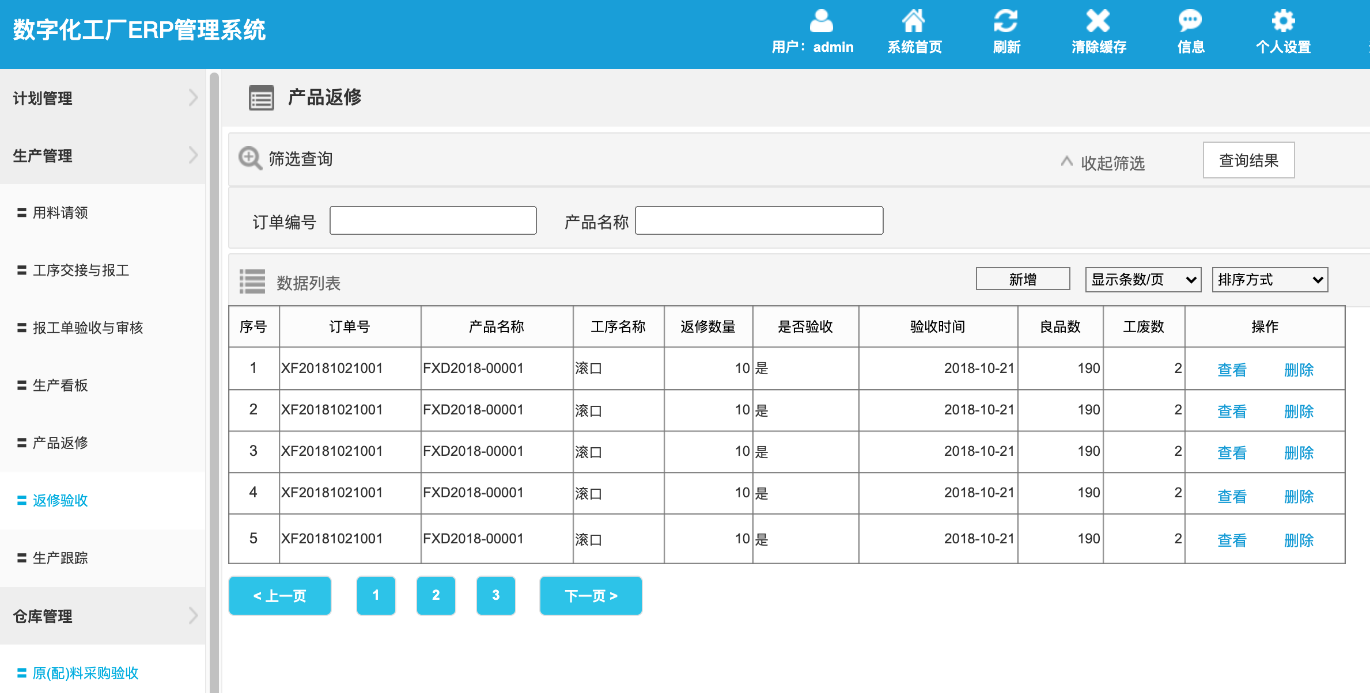Click the product repair page header icon
Screen dimensions: 1370x693
click(x=261, y=98)
